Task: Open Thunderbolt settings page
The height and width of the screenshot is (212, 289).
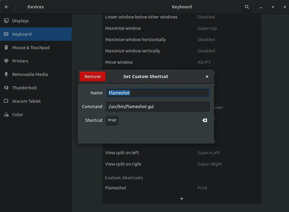Action: pos(24,88)
